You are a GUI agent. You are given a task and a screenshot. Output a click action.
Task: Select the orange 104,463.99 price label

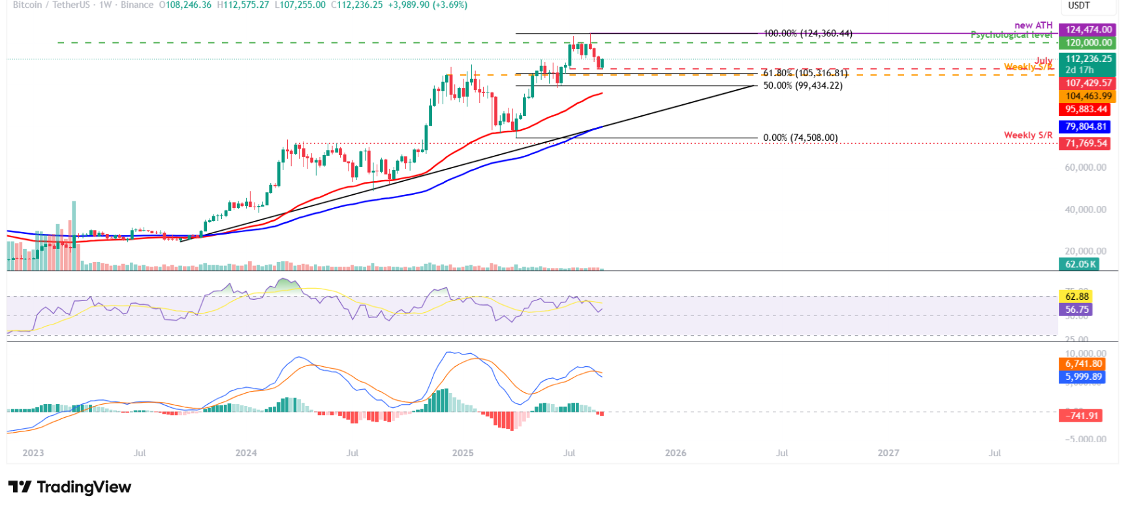[x=1087, y=96]
